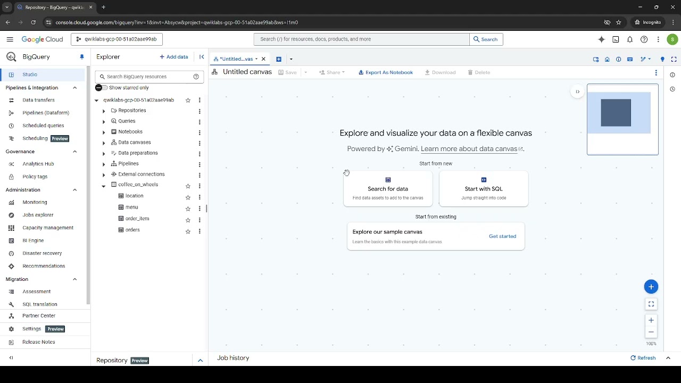Click Add data button
681x383 pixels.
[174, 57]
